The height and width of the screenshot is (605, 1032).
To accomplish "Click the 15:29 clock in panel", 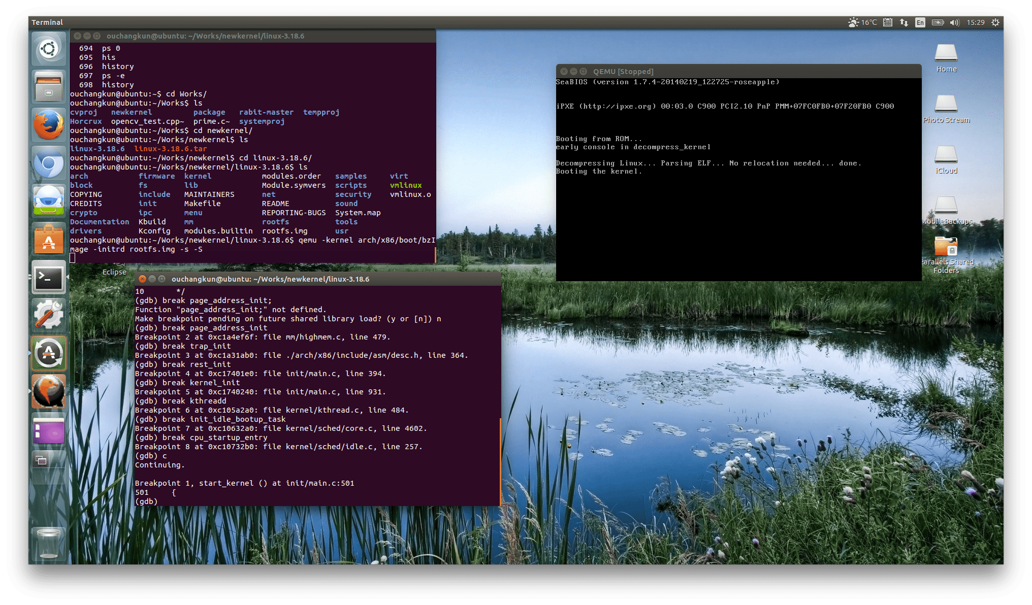I will (x=975, y=22).
